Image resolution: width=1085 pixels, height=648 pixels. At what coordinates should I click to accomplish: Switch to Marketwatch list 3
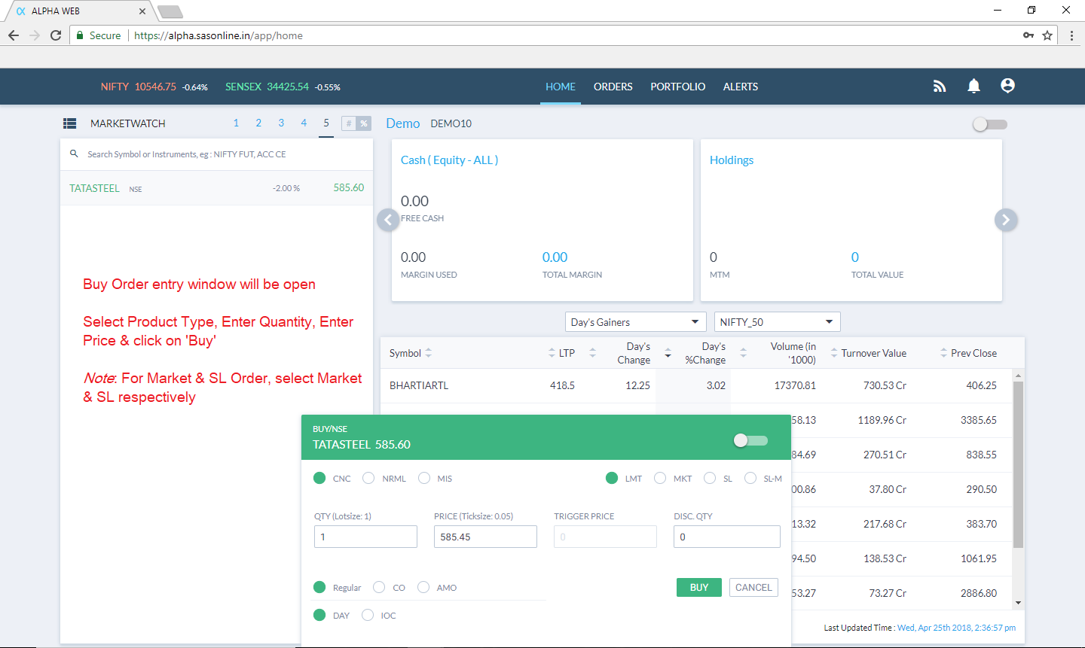pos(281,123)
